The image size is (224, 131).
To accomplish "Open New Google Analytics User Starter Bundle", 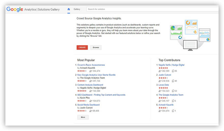I will [x=96, y=75].
